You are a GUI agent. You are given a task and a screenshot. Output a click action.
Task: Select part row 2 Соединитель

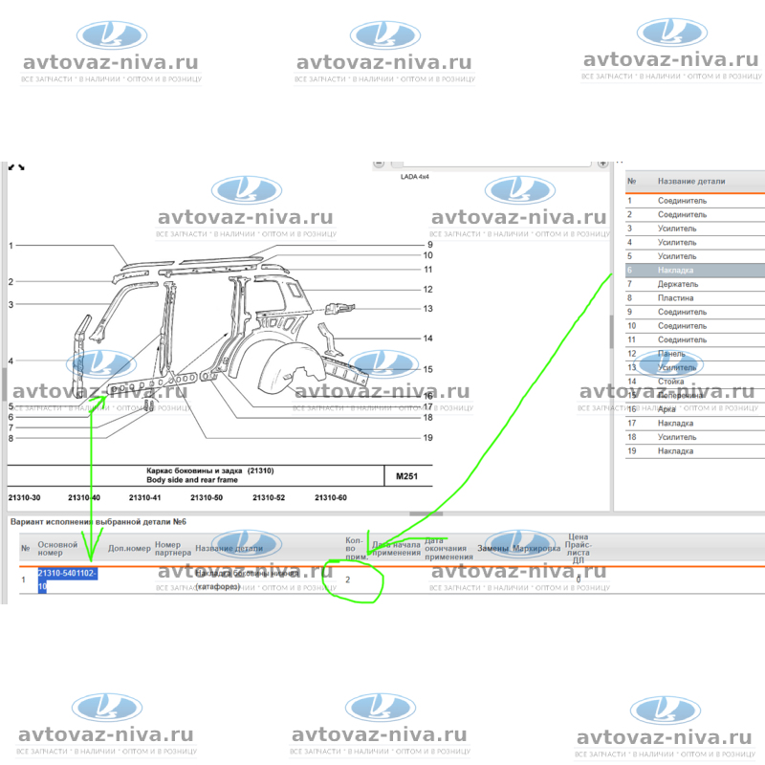click(x=695, y=214)
